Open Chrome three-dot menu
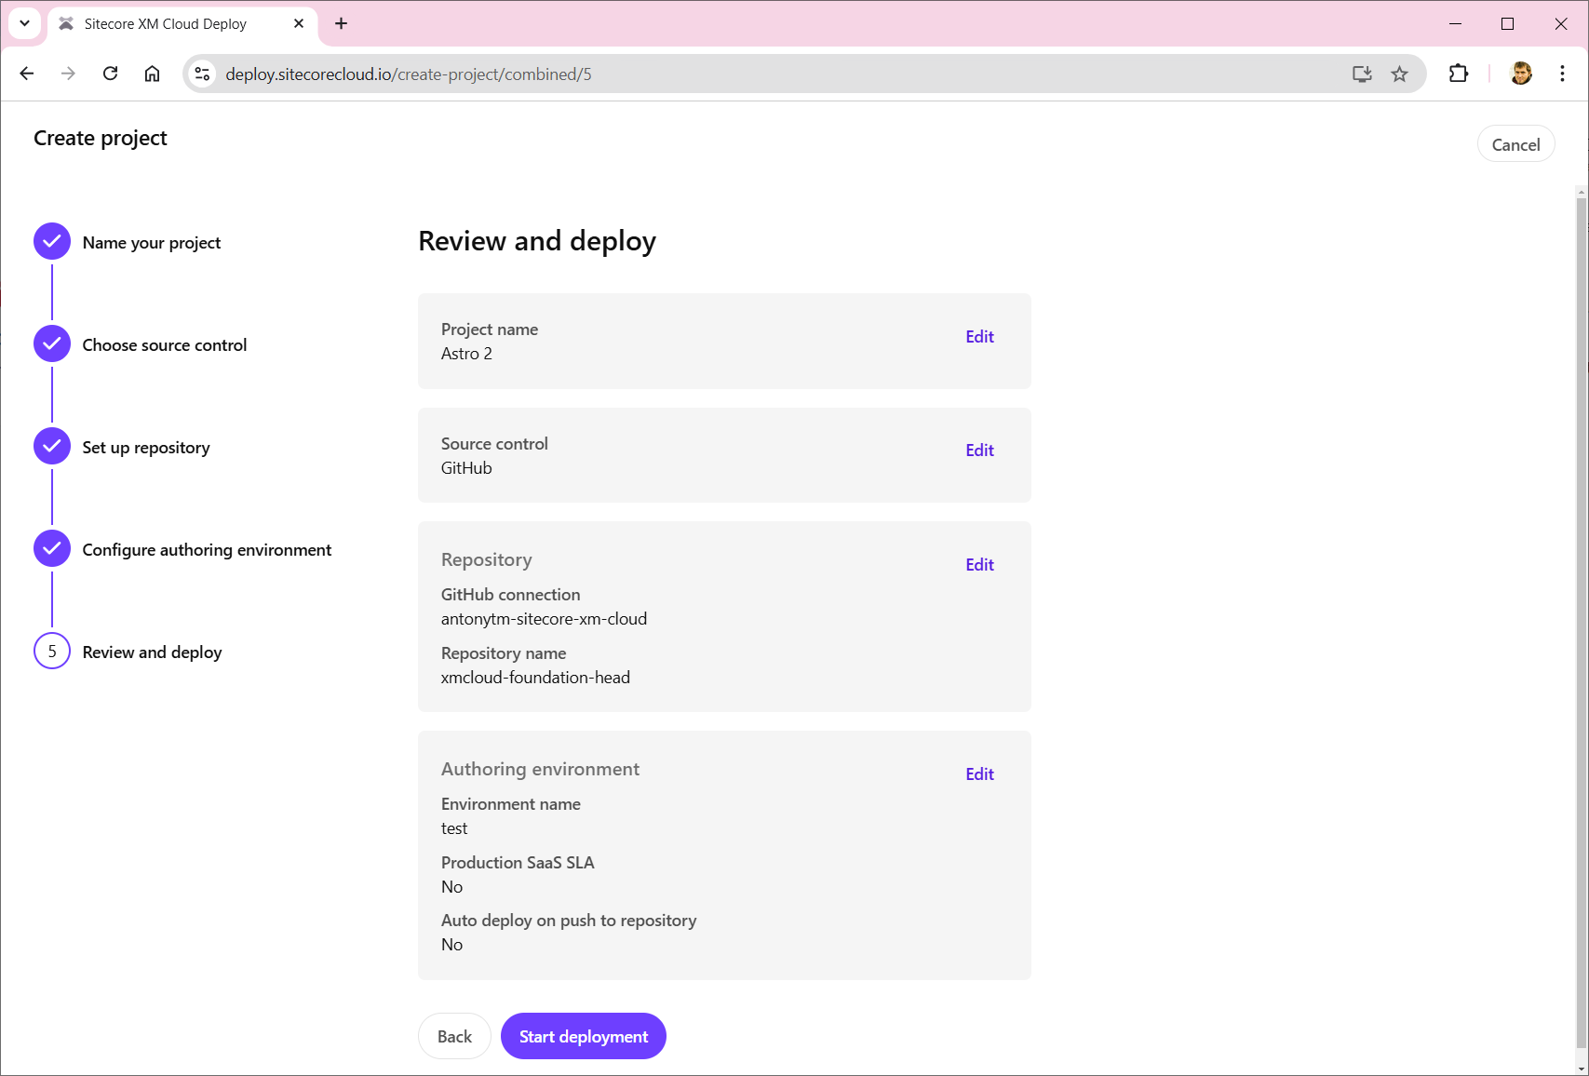The height and width of the screenshot is (1076, 1589). pyautogui.click(x=1562, y=74)
